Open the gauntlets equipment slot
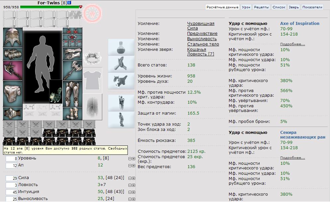Screen dimensions: 330x202 pyautogui.click(x=72, y=54)
